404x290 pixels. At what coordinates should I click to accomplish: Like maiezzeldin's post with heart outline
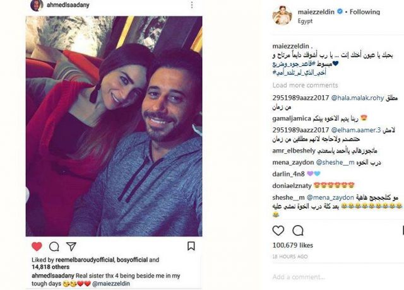(278, 231)
